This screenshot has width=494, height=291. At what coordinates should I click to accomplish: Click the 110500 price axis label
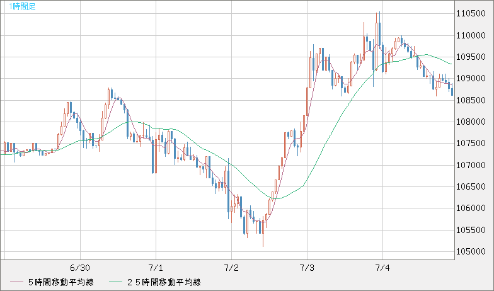pos(471,14)
